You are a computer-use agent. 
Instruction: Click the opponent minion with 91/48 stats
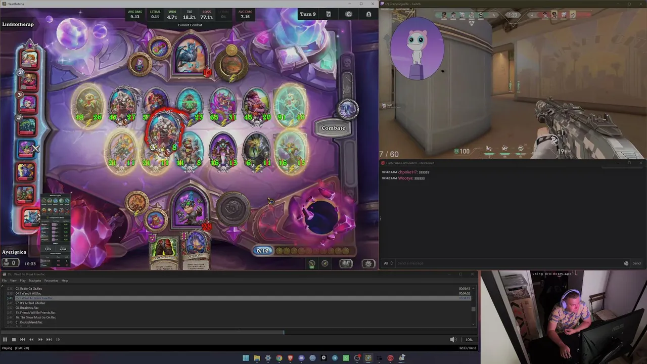tap(291, 105)
